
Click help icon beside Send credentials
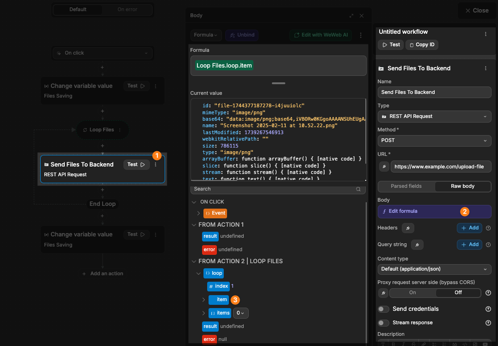(x=488, y=309)
